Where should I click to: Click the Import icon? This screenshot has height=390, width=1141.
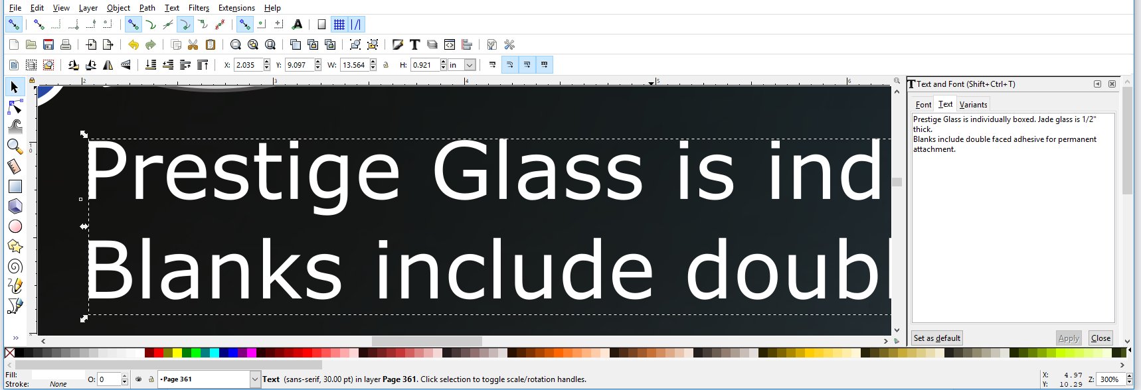click(x=91, y=44)
